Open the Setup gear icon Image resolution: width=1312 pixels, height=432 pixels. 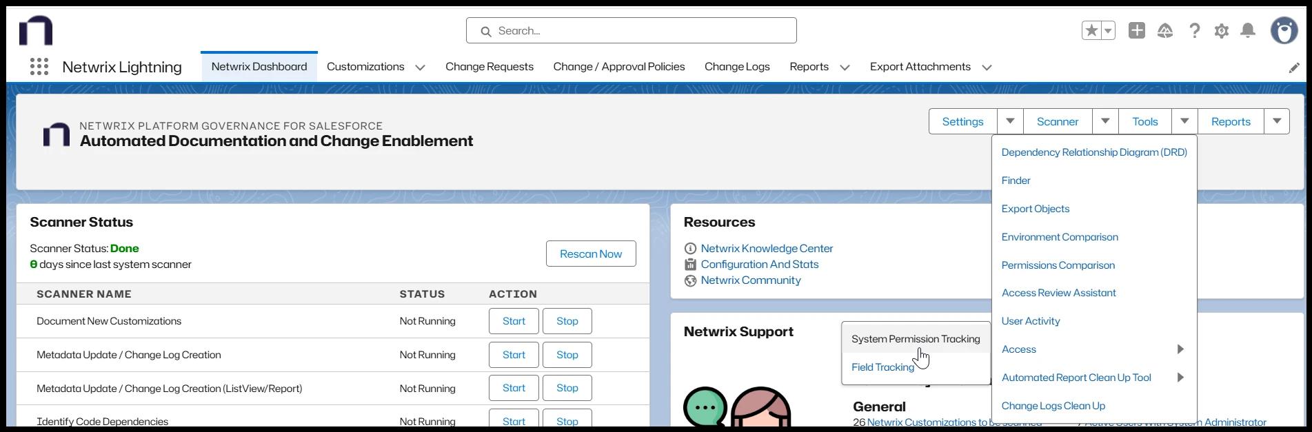click(x=1222, y=31)
